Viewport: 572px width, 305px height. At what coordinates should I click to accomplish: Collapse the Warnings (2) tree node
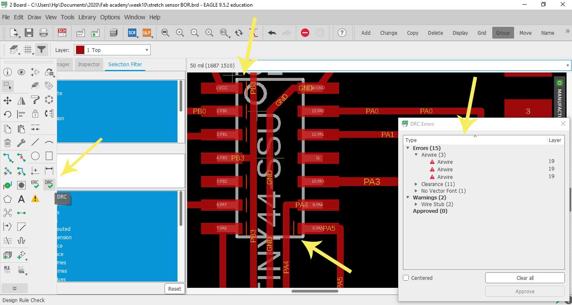408,197
